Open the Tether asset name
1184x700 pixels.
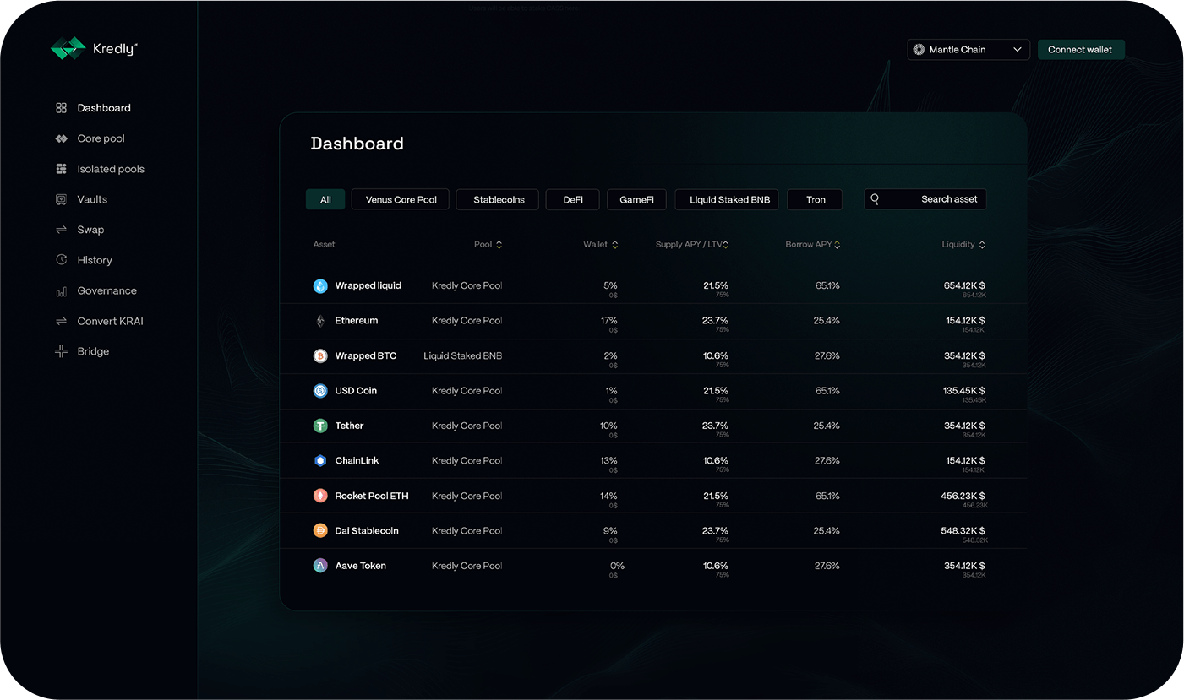click(350, 426)
